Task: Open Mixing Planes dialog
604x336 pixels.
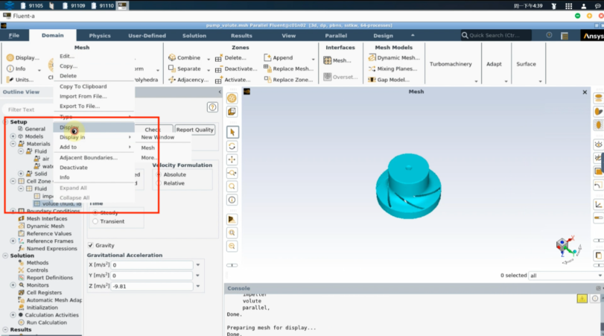Action: coord(393,69)
